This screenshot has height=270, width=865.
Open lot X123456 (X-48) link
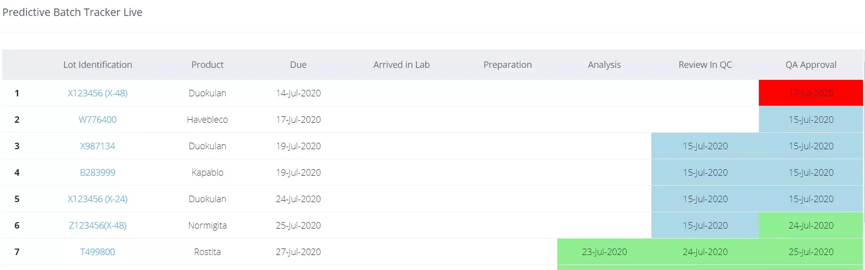point(98,93)
